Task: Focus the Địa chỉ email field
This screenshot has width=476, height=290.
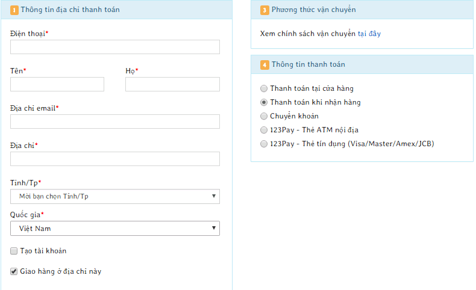Action: coord(114,122)
